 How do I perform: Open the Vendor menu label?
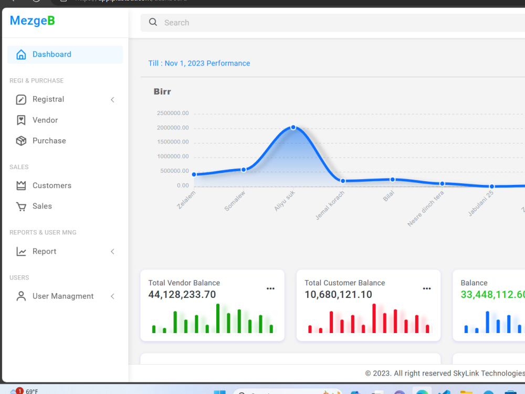click(x=45, y=120)
